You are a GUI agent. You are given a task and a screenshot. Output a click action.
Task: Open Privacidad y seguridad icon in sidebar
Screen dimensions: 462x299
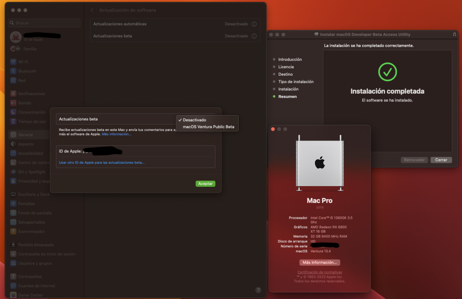(13, 181)
